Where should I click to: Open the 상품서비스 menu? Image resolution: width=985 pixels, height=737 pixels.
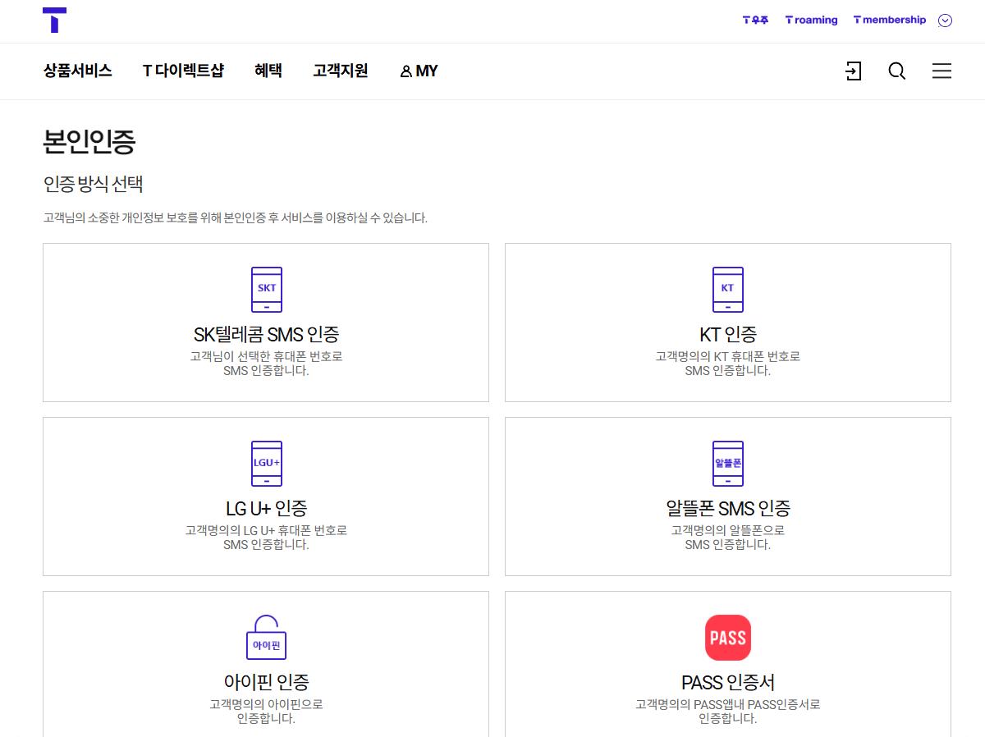point(77,71)
